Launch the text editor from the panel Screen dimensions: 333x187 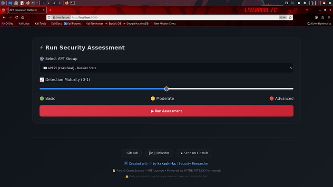tap(22, 3)
